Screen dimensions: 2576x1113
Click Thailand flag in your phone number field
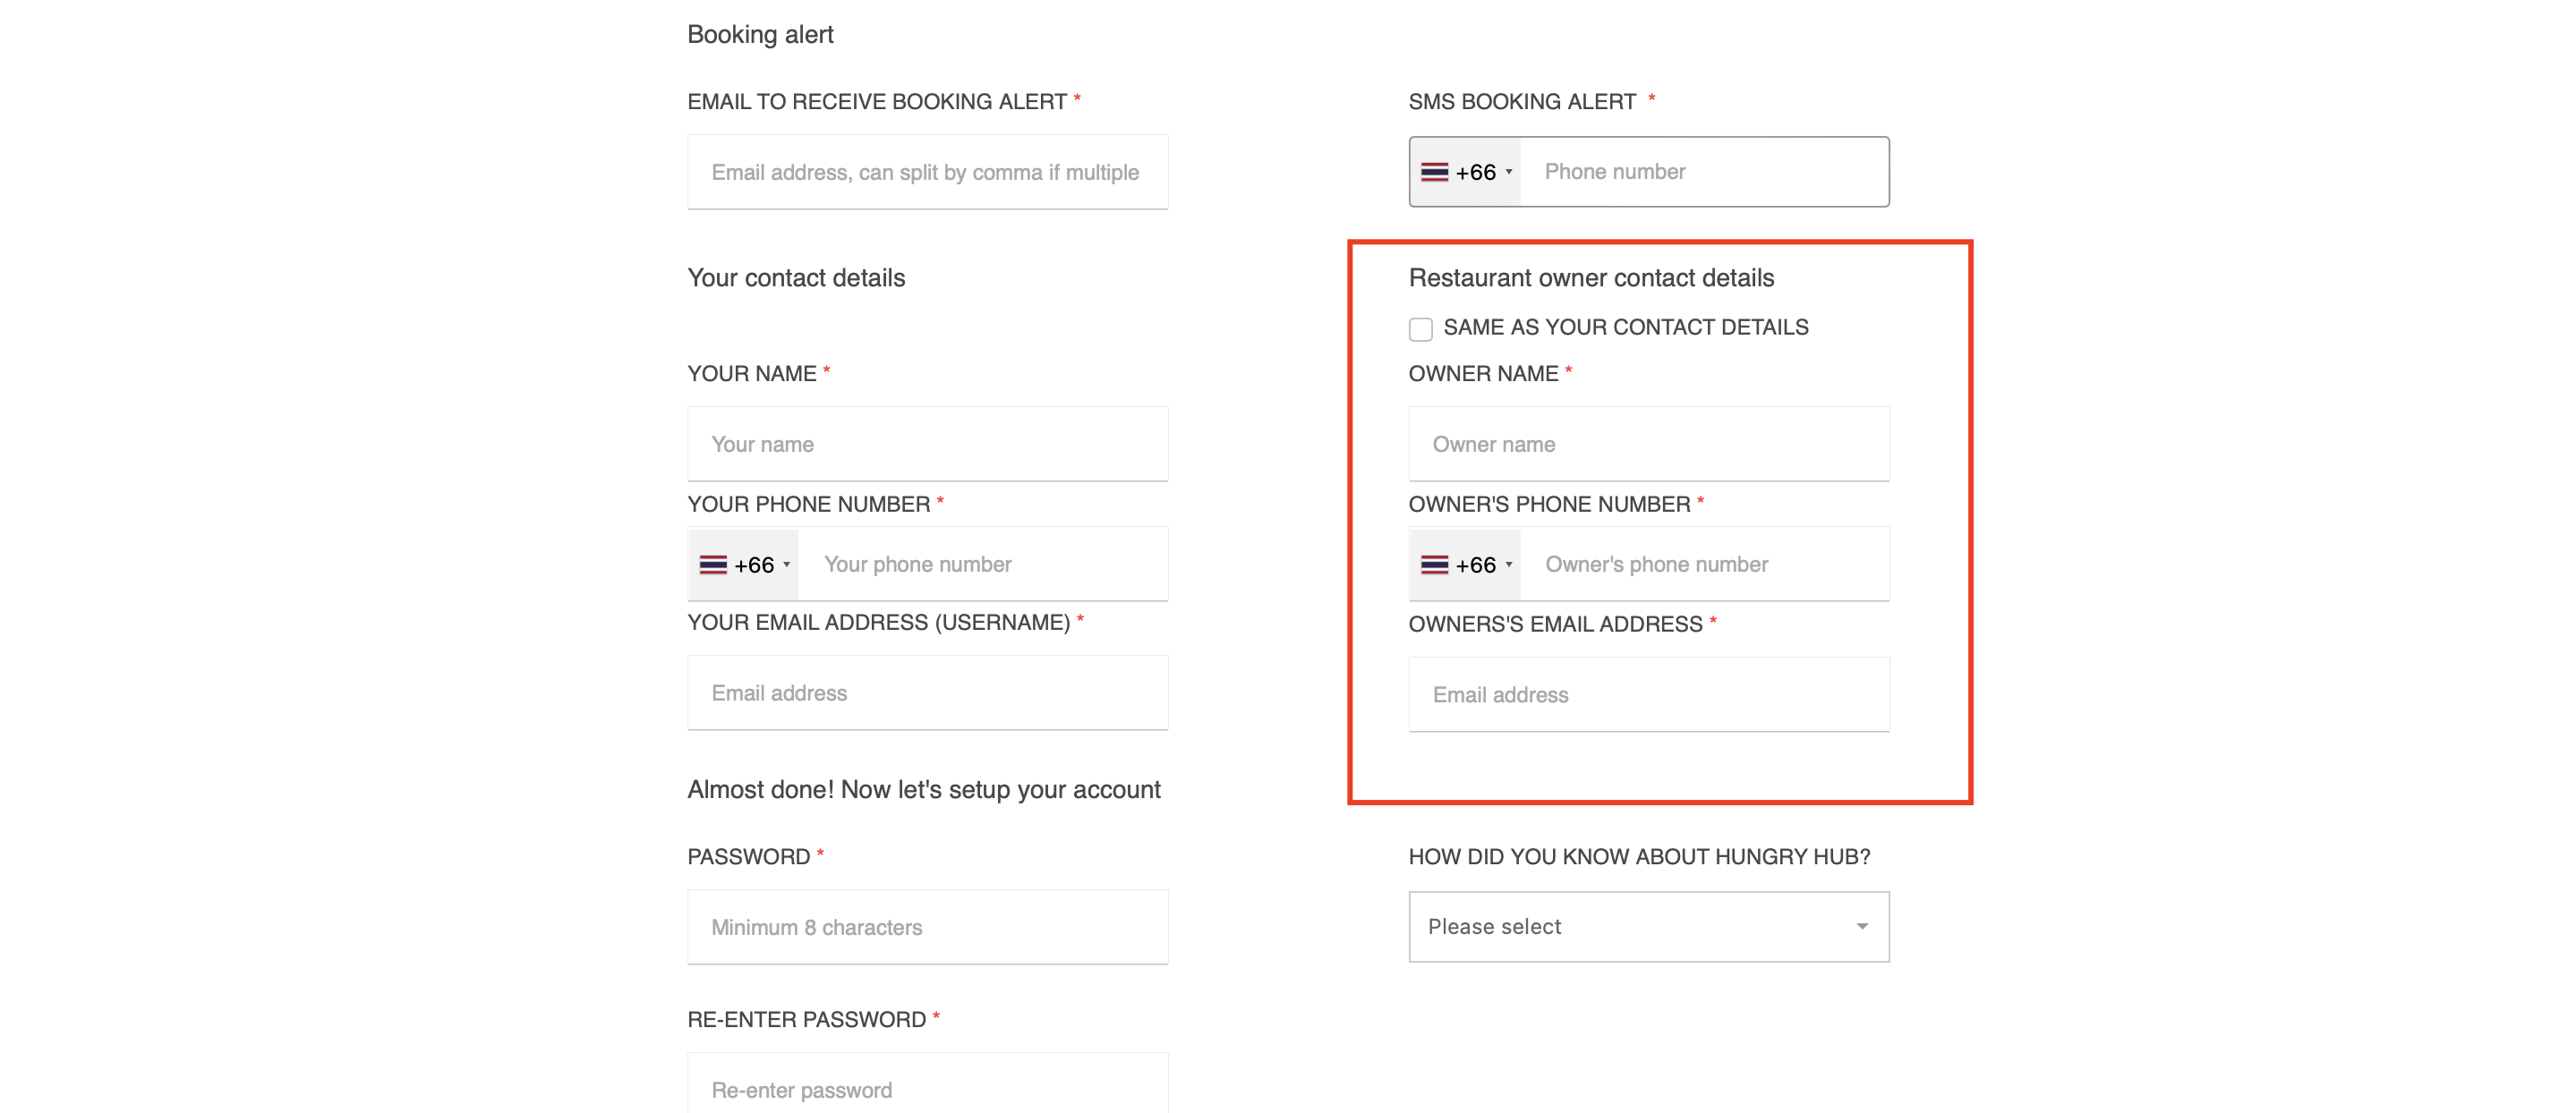(x=713, y=565)
